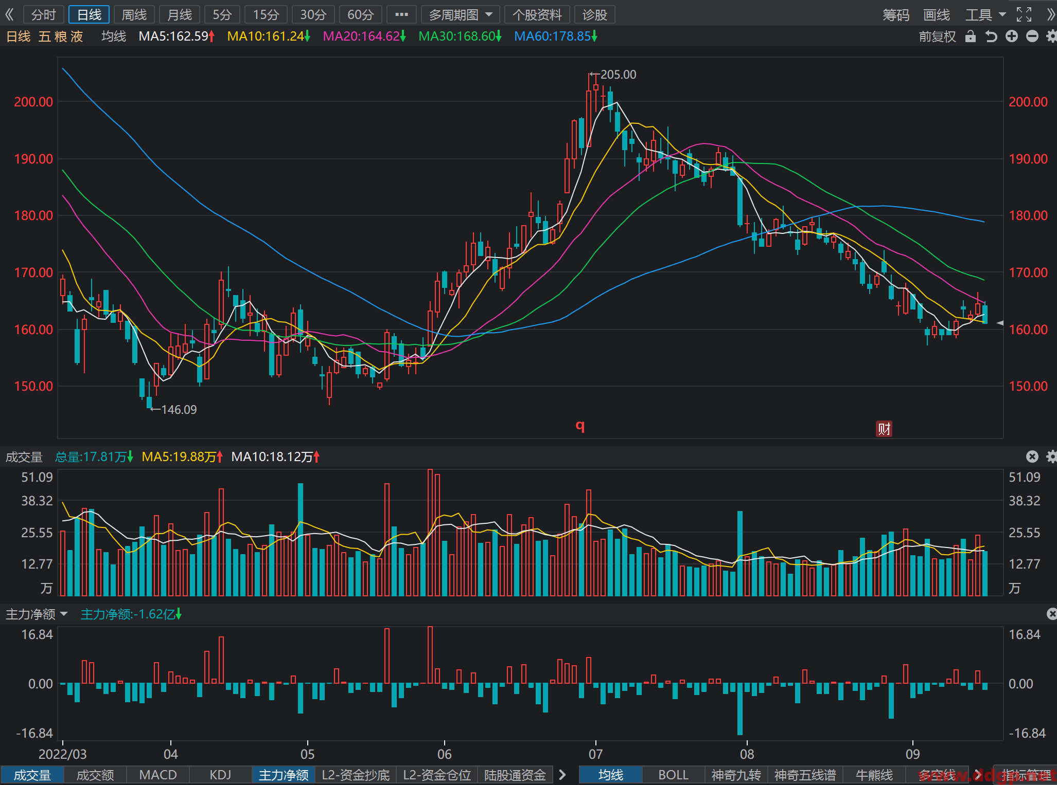
Task: Click the MA30:168.60 legend value
Action: pyautogui.click(x=460, y=36)
